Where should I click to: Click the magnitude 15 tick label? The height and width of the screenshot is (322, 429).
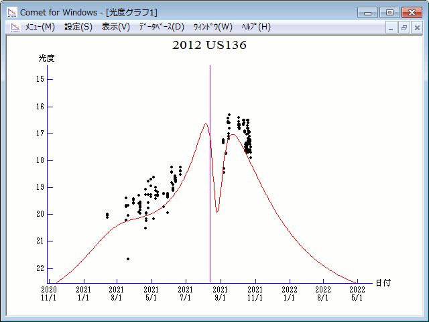tap(41, 79)
